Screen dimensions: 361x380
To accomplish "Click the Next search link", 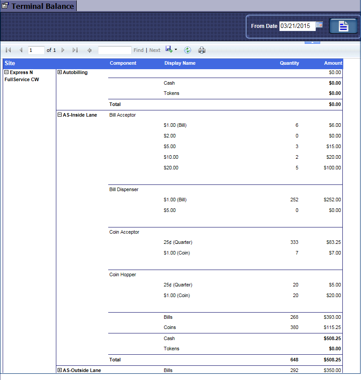I will click(155, 50).
